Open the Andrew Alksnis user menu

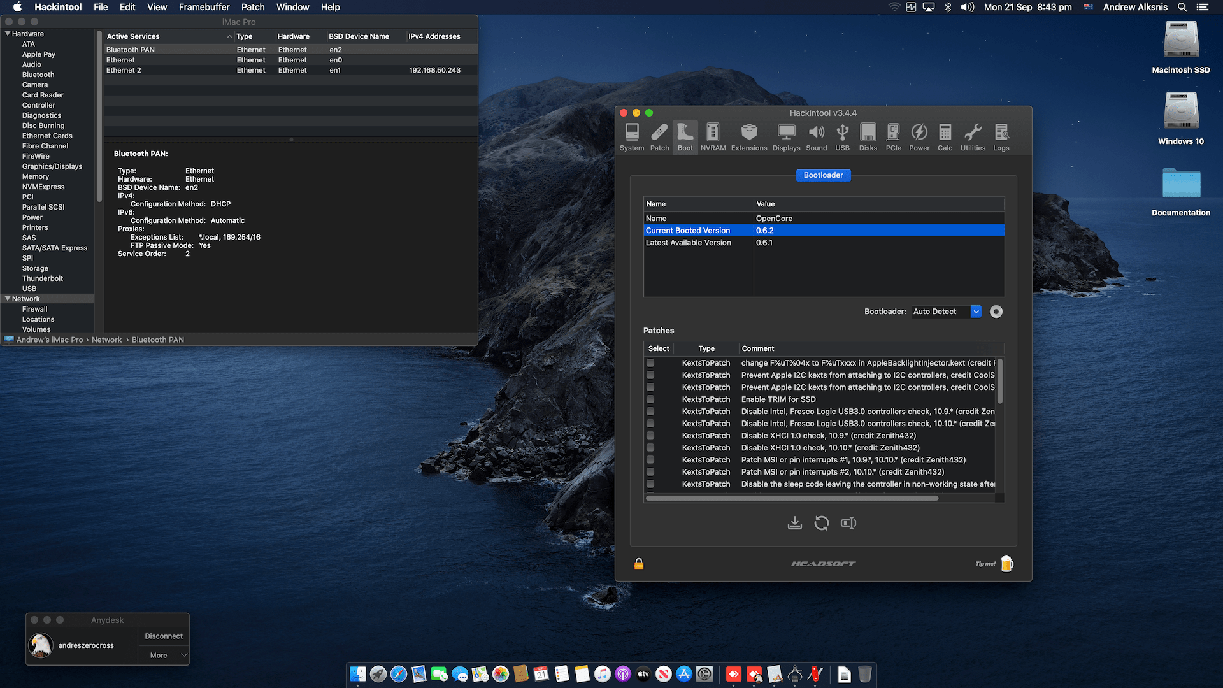1135,7
